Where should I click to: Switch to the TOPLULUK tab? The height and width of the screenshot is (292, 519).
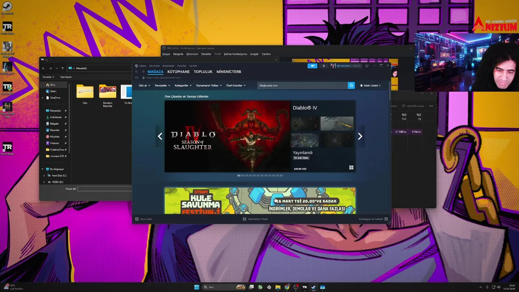coord(203,72)
